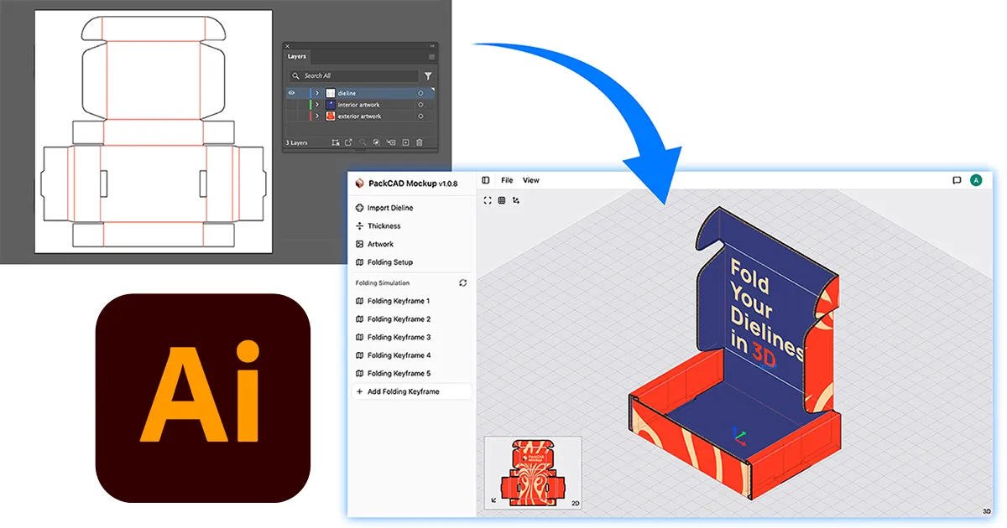Open the Layers panel hamburger menu
Viewport: 1007px width, 528px height.
coord(431,57)
